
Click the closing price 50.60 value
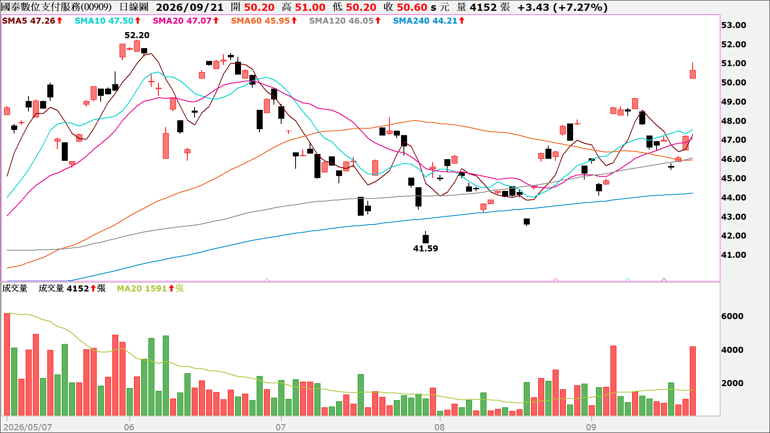point(412,7)
